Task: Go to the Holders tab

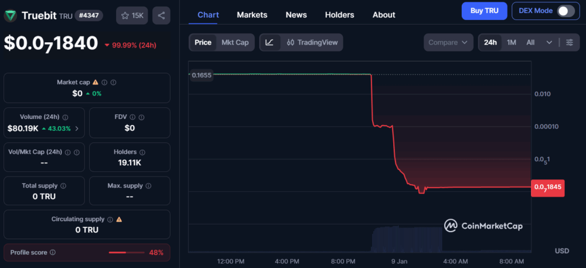Action: point(339,15)
